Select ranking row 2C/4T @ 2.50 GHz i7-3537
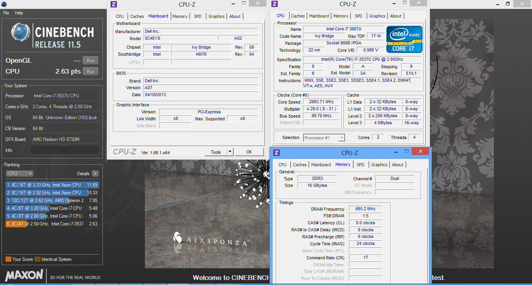This screenshot has width=532, height=285. point(52,224)
